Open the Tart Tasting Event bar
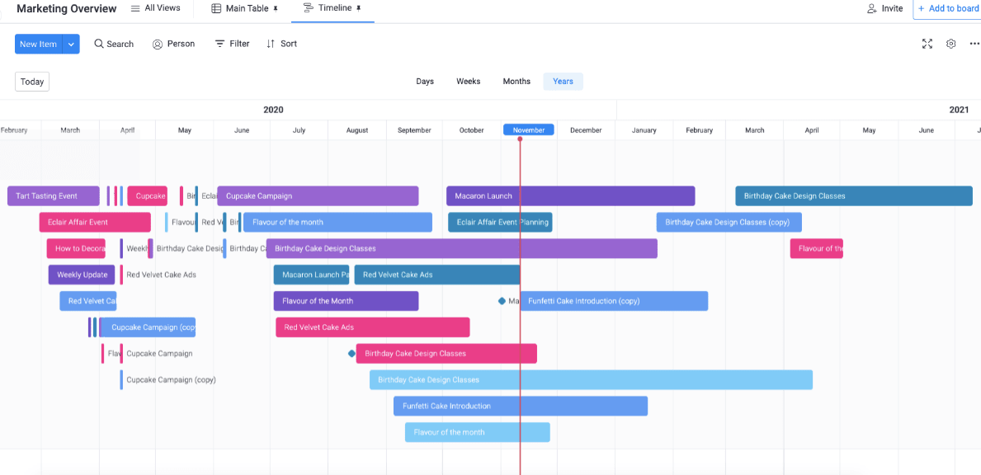Image resolution: width=981 pixels, height=475 pixels. [x=53, y=195]
